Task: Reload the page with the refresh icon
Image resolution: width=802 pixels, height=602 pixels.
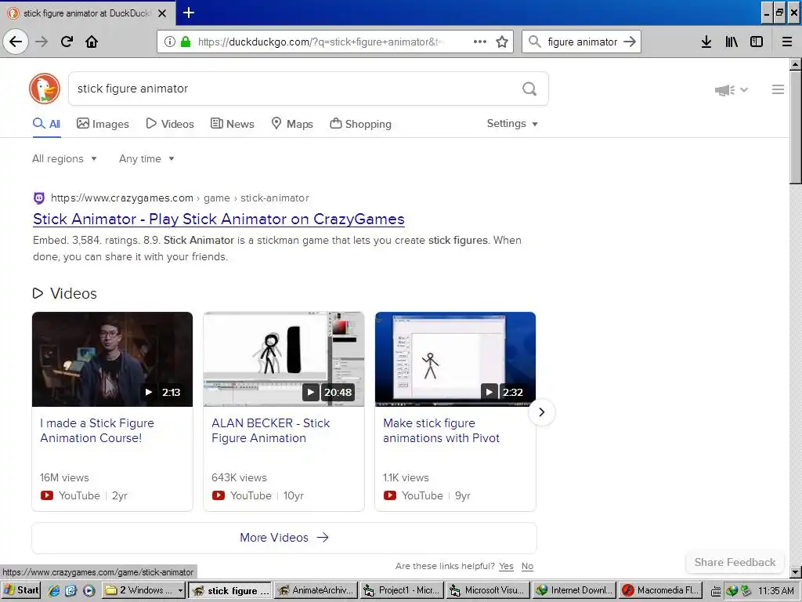Action: click(67, 42)
